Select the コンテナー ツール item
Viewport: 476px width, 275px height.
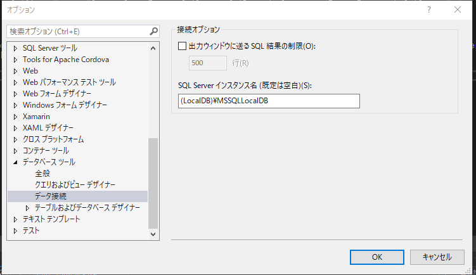pos(46,151)
